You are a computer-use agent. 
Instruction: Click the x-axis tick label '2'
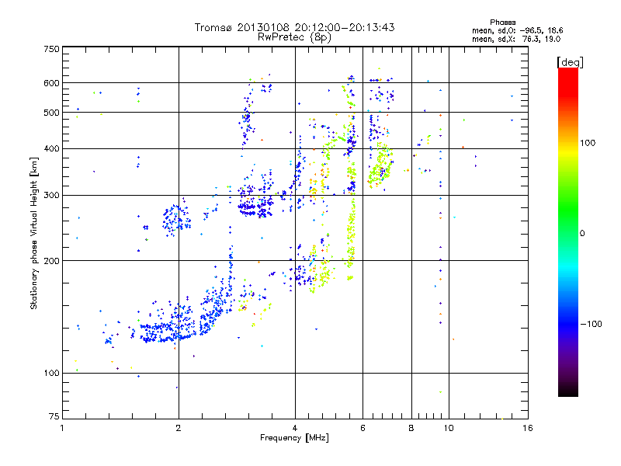[x=179, y=428]
